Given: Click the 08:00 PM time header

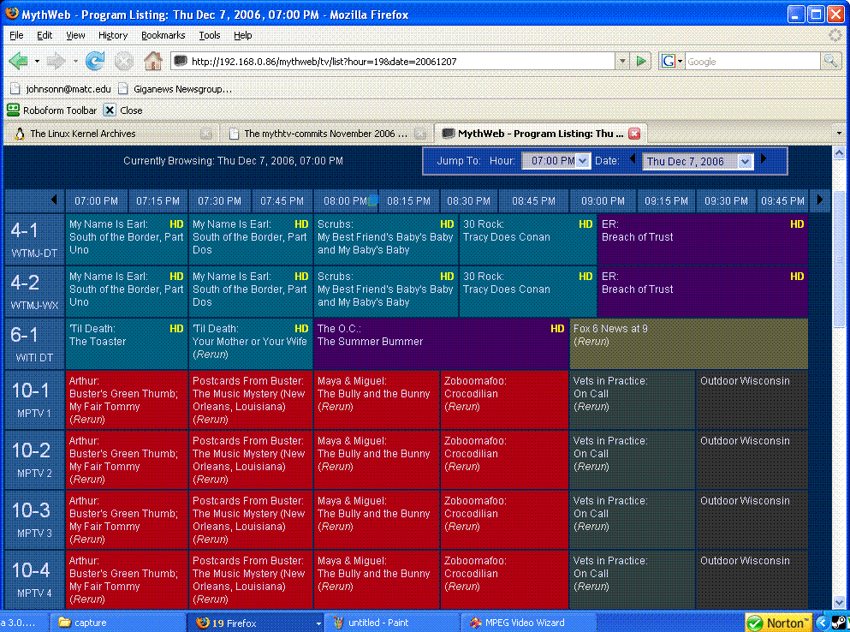Looking at the screenshot, I should (x=345, y=201).
